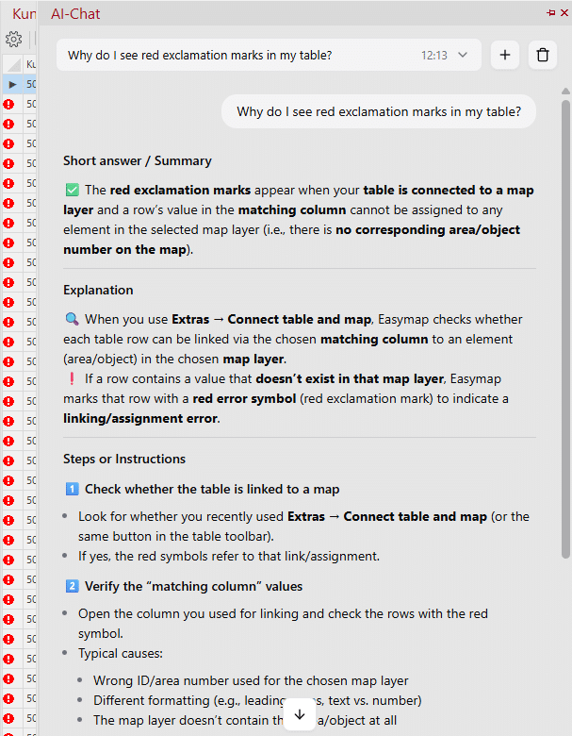Click "red error symbol" bold text

[x=244, y=398]
